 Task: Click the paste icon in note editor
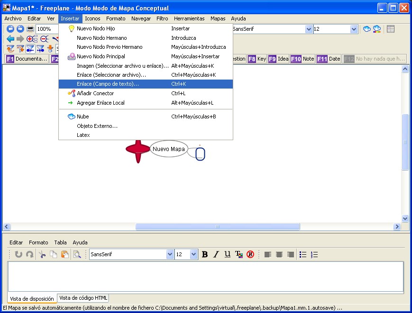[x=65, y=254]
